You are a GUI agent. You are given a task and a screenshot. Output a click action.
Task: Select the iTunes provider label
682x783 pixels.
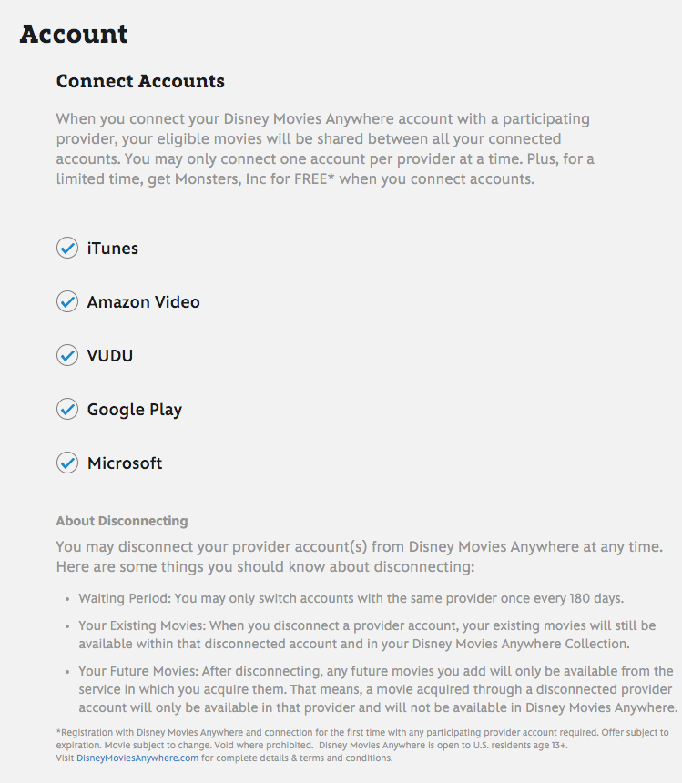coord(113,249)
